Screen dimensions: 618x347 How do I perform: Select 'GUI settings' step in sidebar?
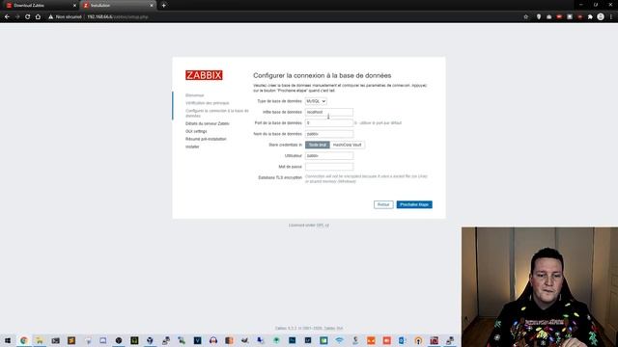click(196, 131)
